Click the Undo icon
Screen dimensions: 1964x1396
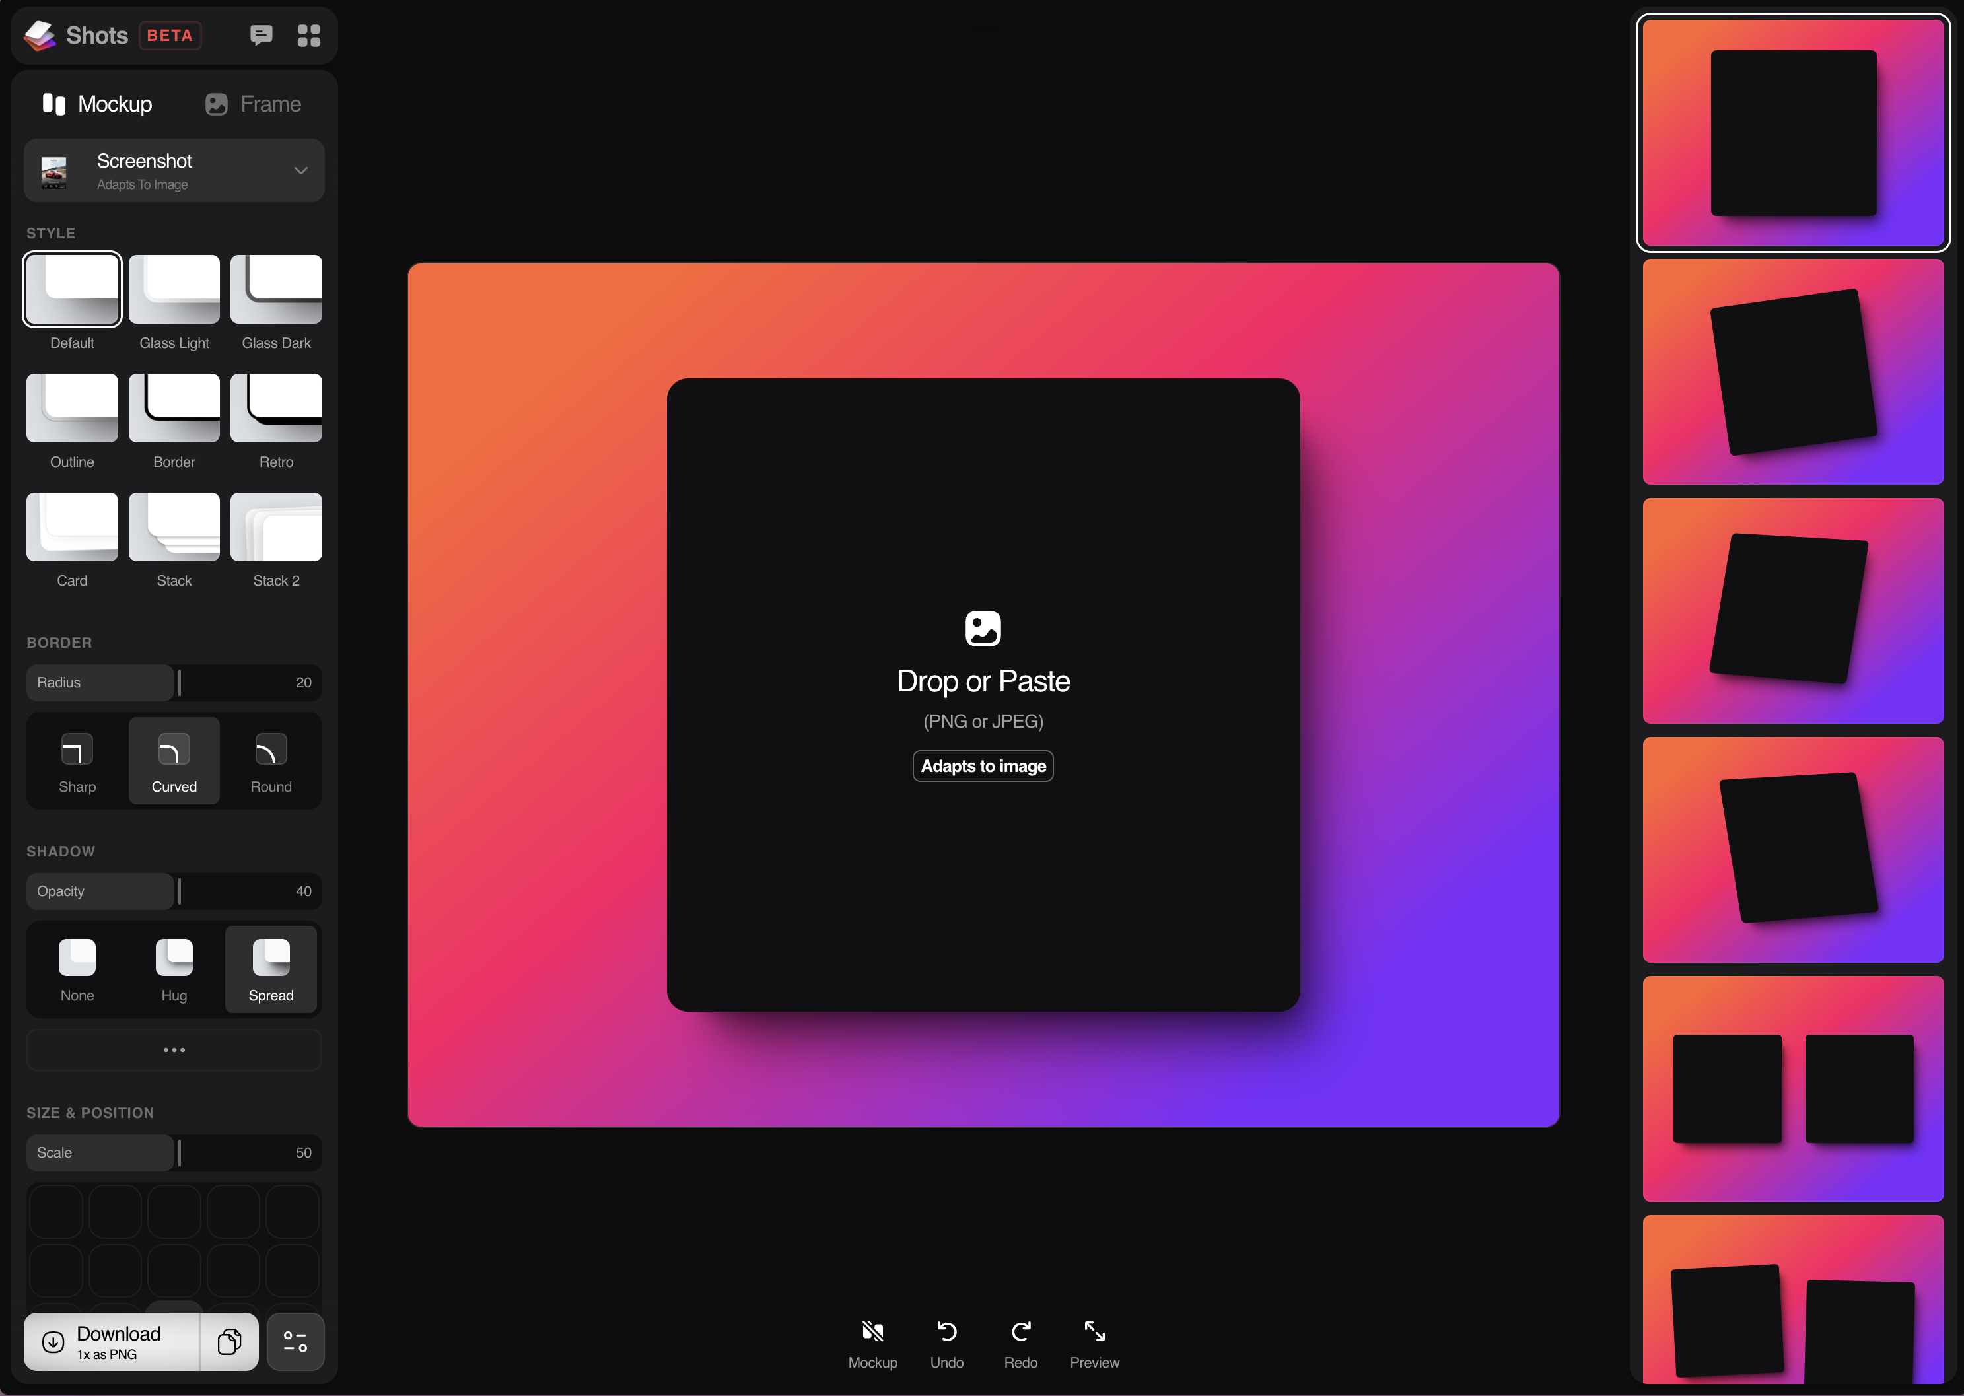point(946,1343)
